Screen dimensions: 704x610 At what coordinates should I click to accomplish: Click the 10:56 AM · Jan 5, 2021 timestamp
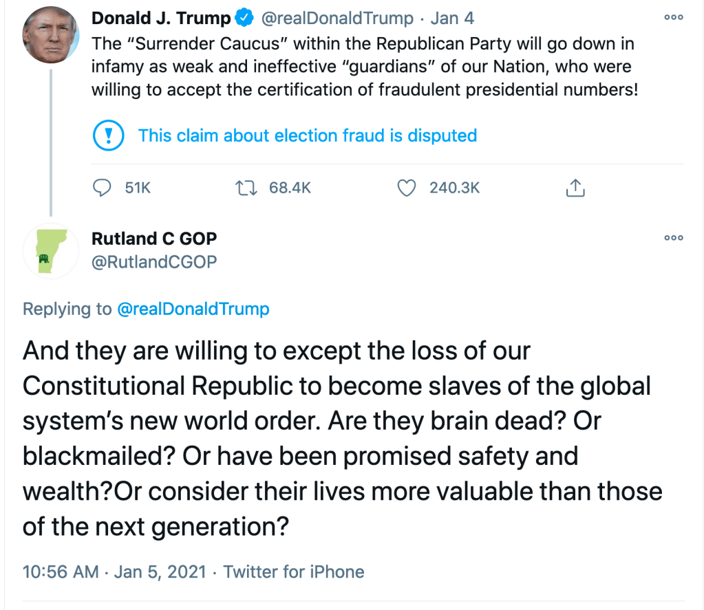pos(114,571)
